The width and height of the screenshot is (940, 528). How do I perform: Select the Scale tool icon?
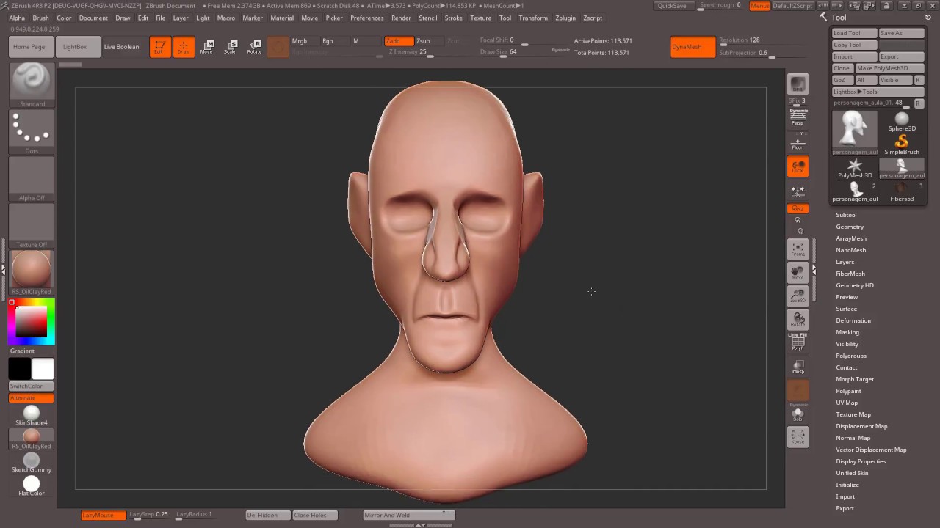click(x=231, y=47)
